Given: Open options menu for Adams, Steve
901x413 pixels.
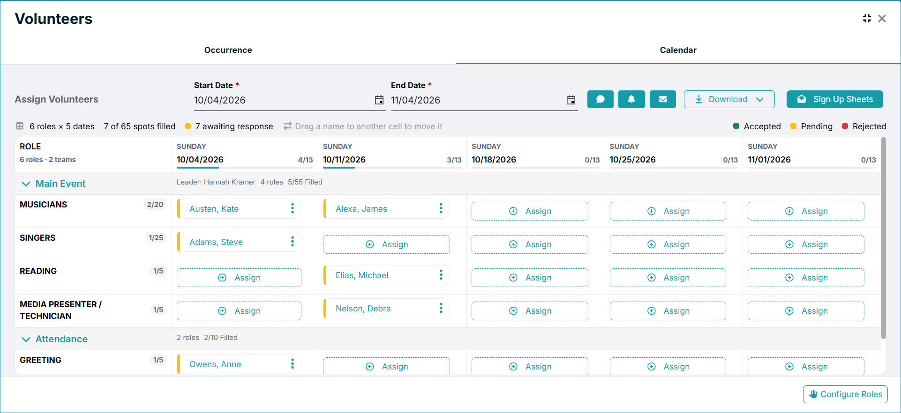Looking at the screenshot, I should tap(293, 242).
